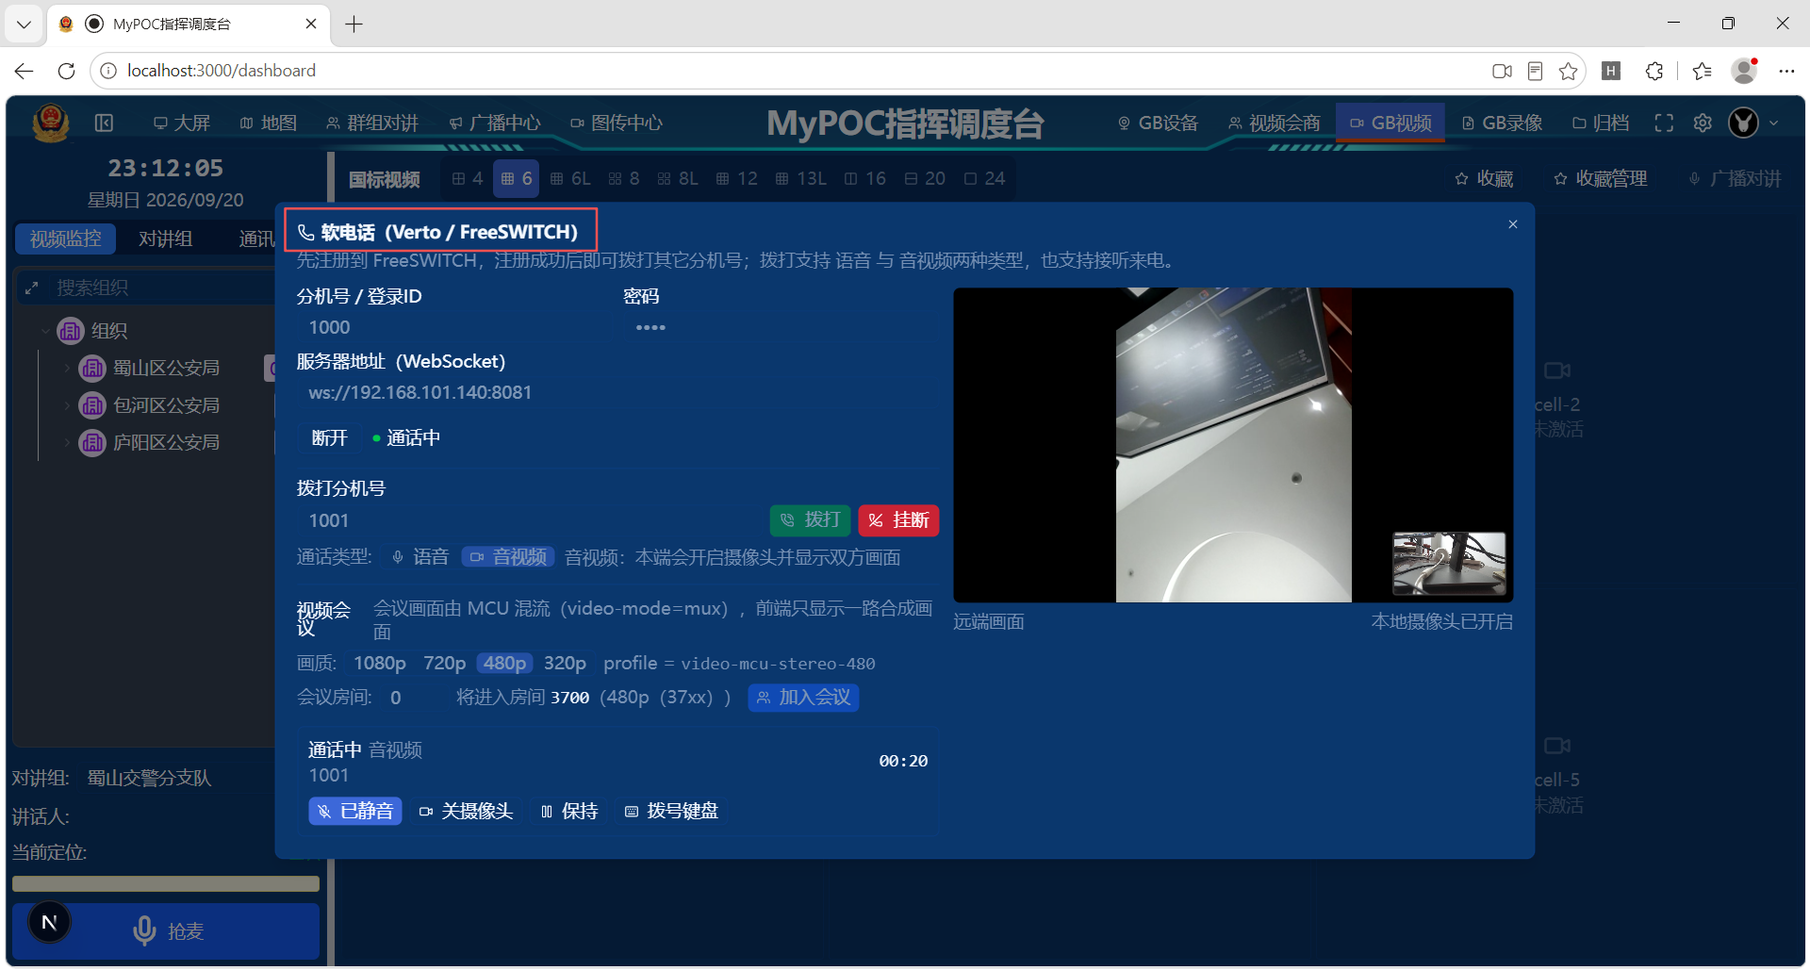This screenshot has width=1810, height=971.
Task: Click the user avatar icon
Action: click(1744, 123)
